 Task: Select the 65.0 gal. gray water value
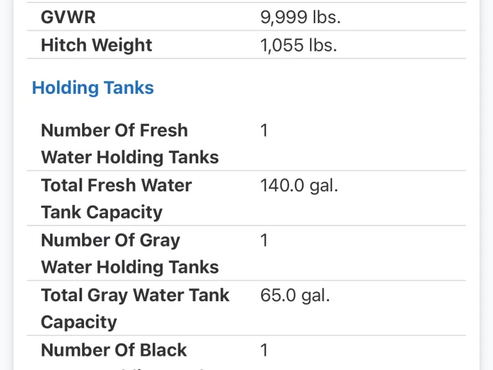point(295,295)
